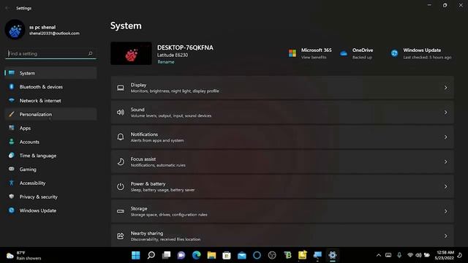Viewport: 468px width, 263px height.
Task: Click the OneDrive cloud icon
Action: [344, 53]
